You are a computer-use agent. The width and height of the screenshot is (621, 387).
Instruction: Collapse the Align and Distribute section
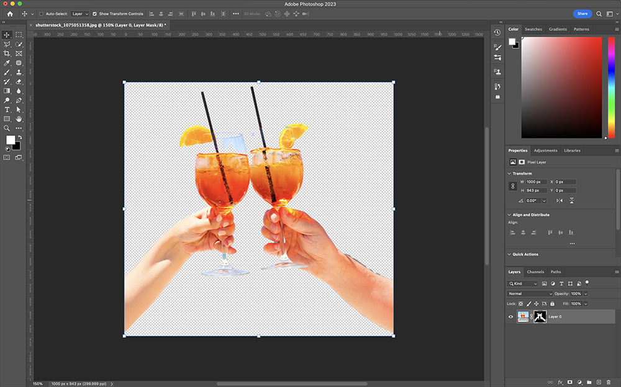coord(510,215)
